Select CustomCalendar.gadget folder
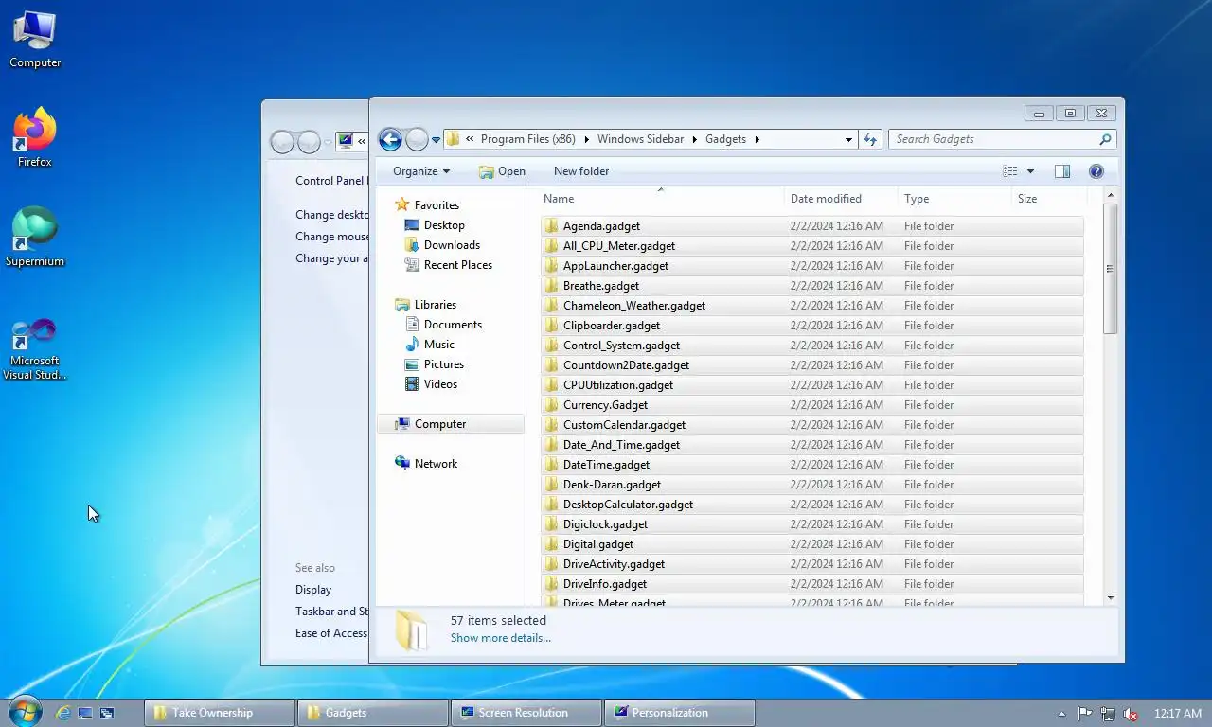 coord(812,425)
